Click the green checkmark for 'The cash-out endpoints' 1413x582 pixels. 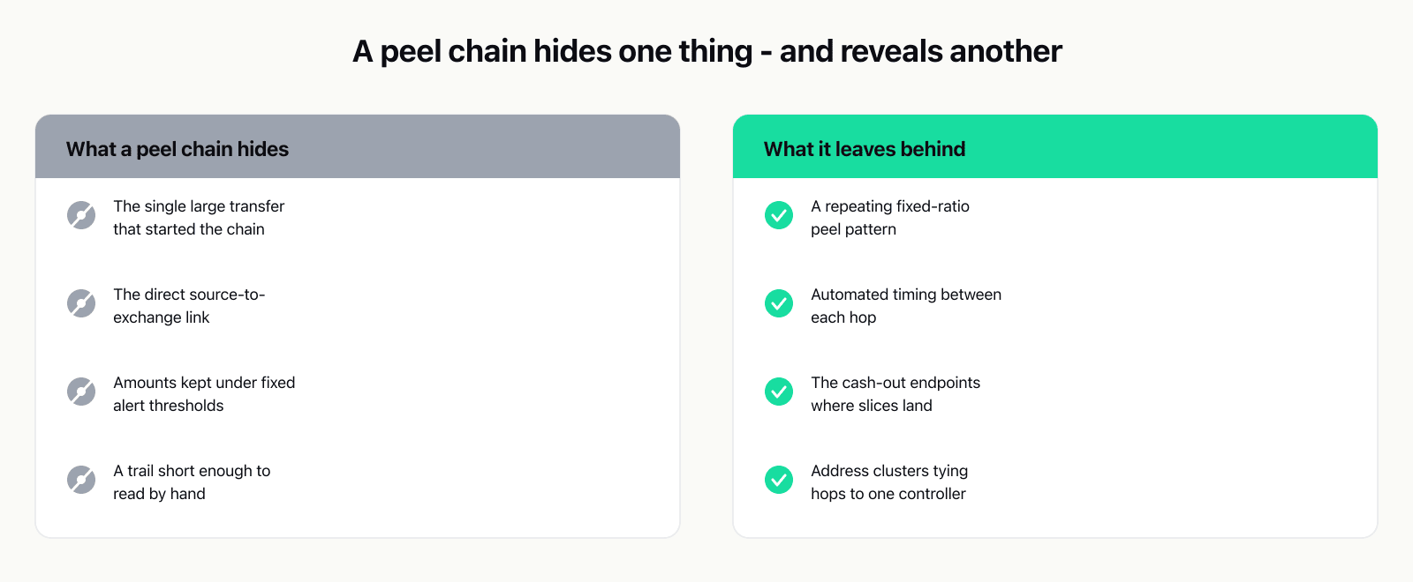click(x=779, y=392)
